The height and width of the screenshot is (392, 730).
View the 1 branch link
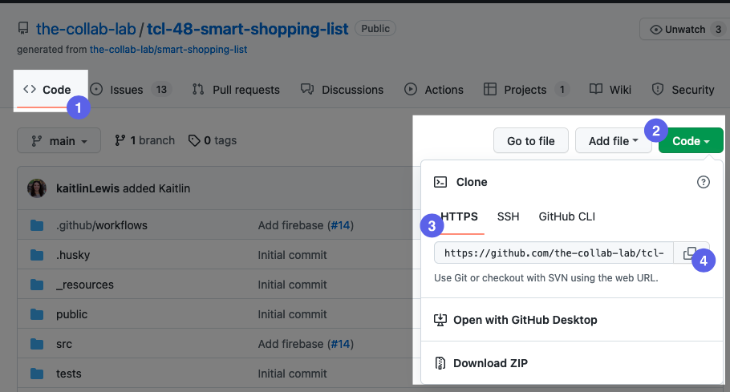coord(144,140)
